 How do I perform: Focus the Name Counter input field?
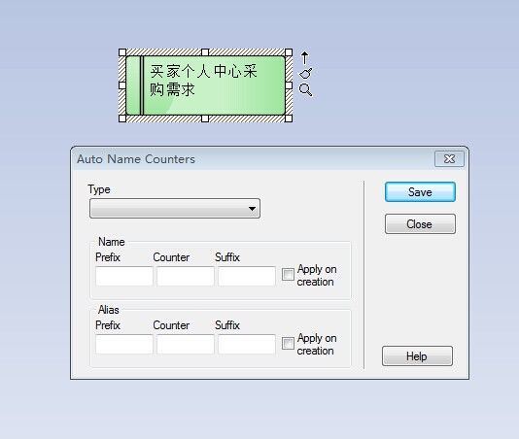point(186,276)
